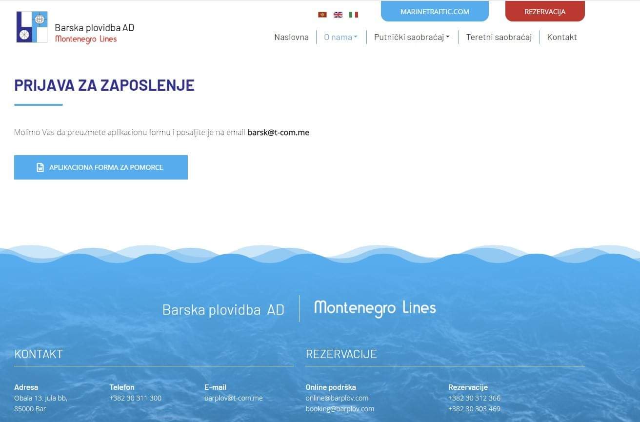Click the online@barplov.com support email
Image resolution: width=640 pixels, height=422 pixels.
(x=337, y=398)
